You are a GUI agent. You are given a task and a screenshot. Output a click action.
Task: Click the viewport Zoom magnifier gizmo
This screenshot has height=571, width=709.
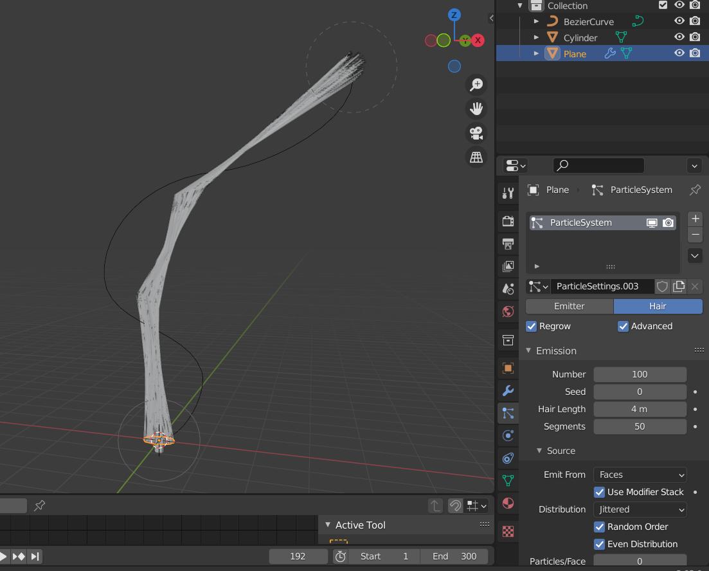476,84
